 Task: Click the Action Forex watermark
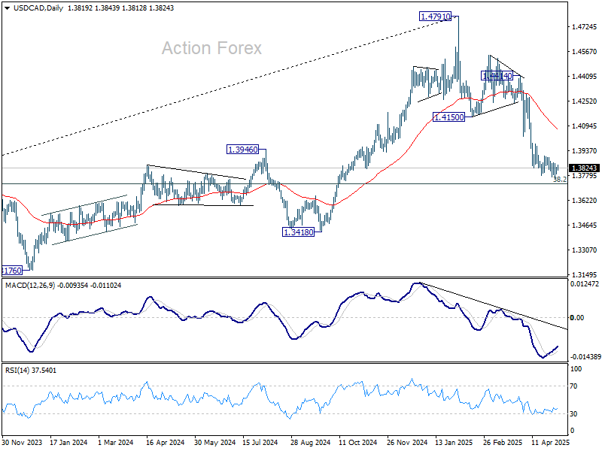[211, 48]
